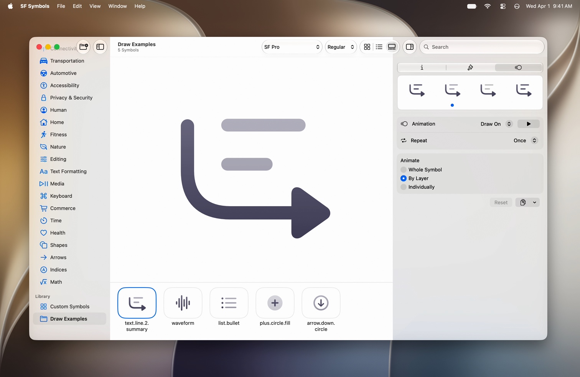The width and height of the screenshot is (580, 377).
Task: Select the Text Formatting category
Action: pyautogui.click(x=69, y=171)
